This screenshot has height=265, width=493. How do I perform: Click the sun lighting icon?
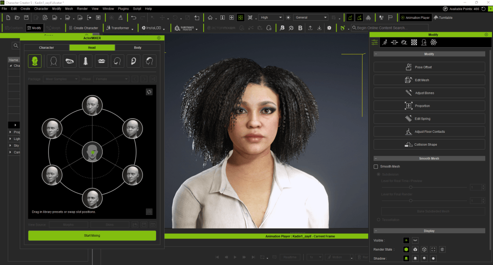tap(288, 18)
